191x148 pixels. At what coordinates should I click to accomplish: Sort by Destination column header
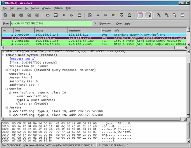tap(84, 31)
